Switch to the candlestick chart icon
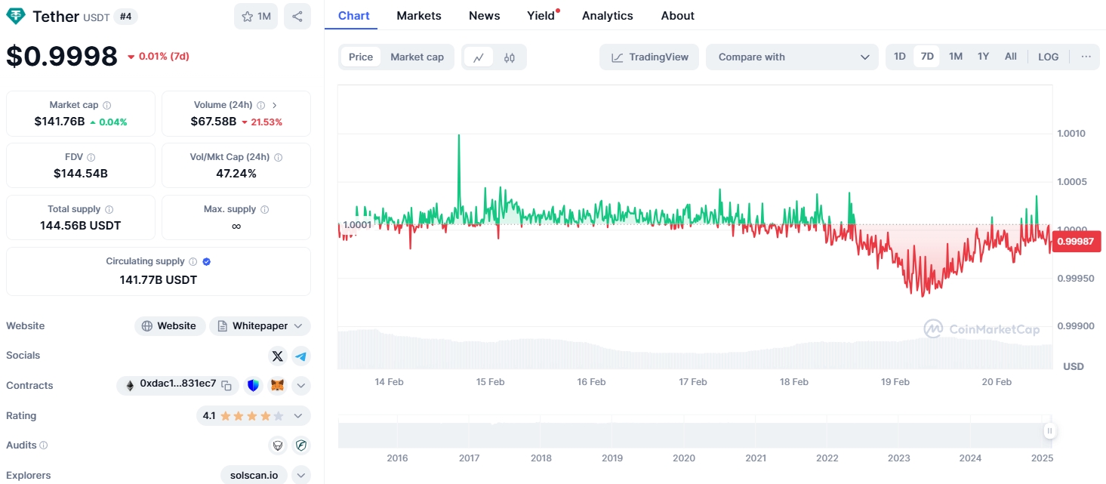 pos(510,57)
